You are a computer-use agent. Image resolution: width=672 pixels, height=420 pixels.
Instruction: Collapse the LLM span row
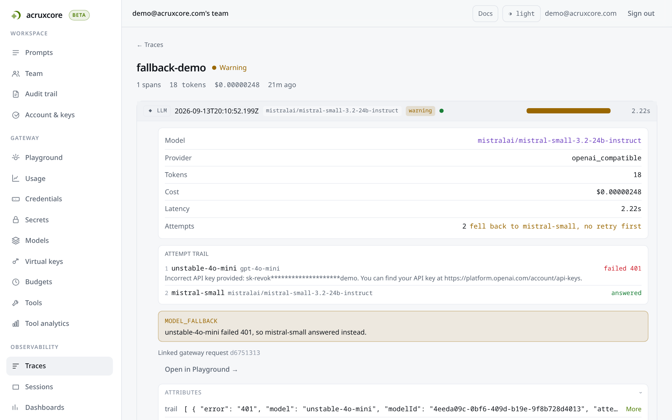pos(397,111)
